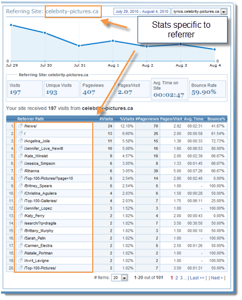Image resolution: width=242 pixels, height=300 pixels.
Task: Open external link icon for /Top-100-Pictures/ row 20
Action: tap(20, 267)
